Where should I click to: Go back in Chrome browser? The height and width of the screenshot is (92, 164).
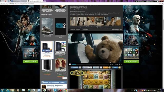pyautogui.click(x=2, y=4)
